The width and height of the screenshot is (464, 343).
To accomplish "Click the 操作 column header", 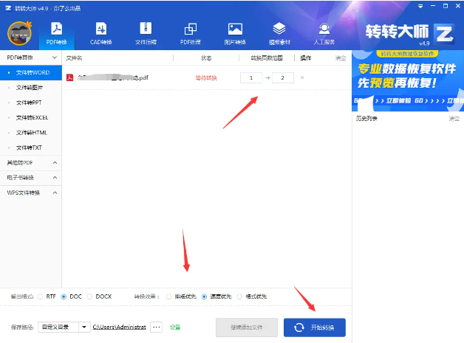I will click(x=306, y=58).
